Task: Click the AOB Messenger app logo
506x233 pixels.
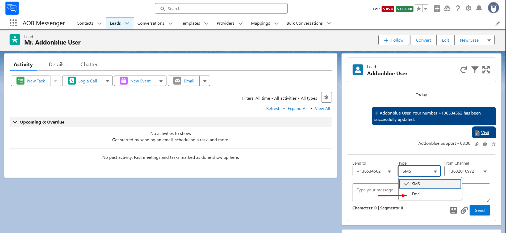Action: (12, 8)
